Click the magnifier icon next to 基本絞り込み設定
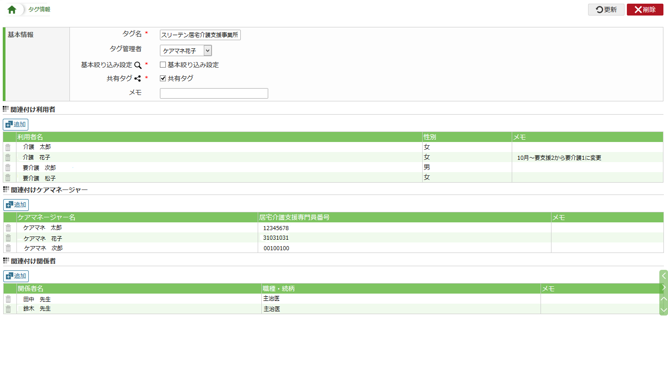 tap(138, 65)
